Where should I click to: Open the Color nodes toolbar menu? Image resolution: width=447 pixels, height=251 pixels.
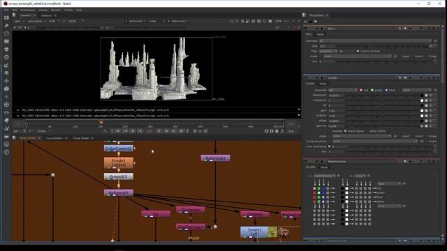pyautogui.click(x=6, y=50)
